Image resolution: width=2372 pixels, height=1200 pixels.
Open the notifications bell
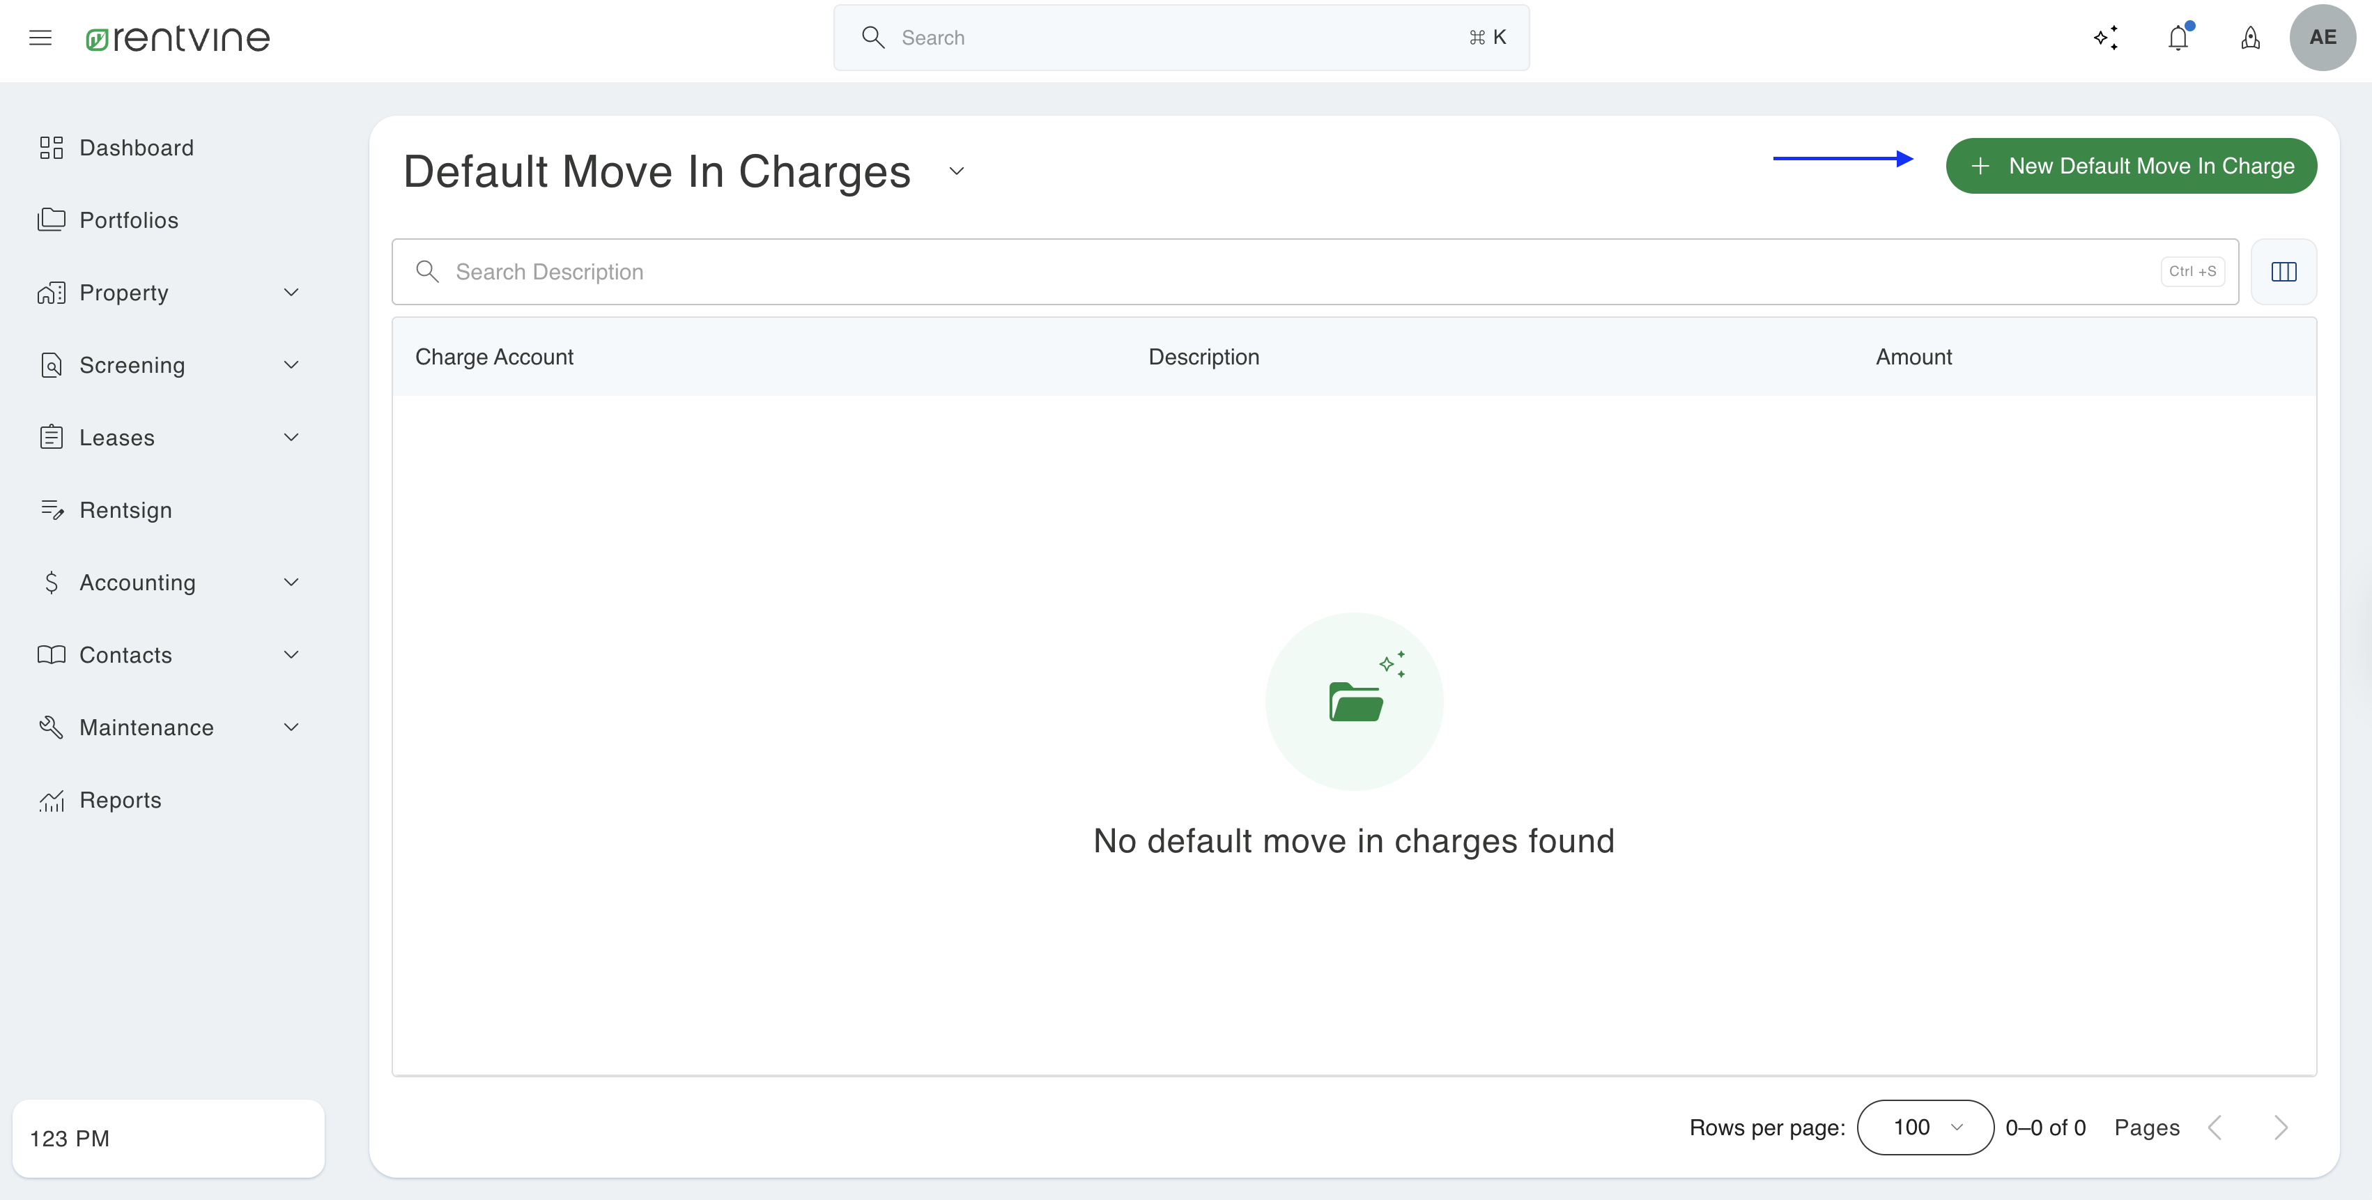(2178, 38)
